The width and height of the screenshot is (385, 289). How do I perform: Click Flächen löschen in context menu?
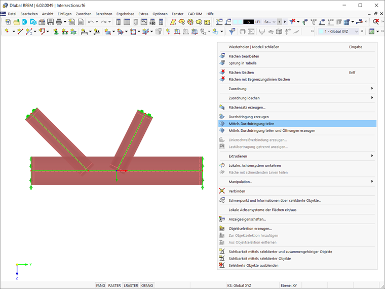[x=297, y=73]
